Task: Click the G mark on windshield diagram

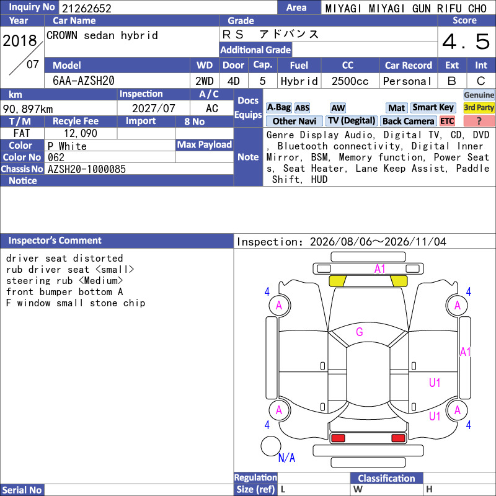Action: pyautogui.click(x=360, y=332)
